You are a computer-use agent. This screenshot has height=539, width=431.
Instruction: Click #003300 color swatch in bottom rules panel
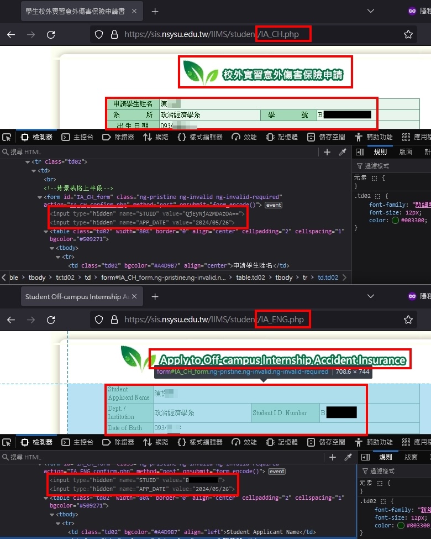click(x=401, y=526)
